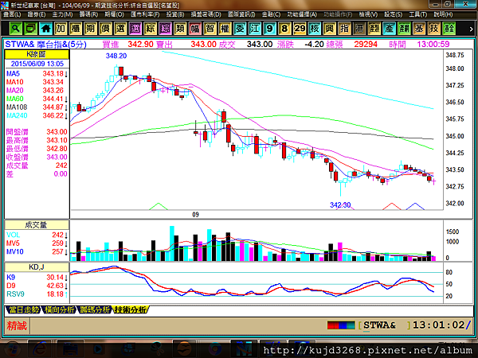This screenshot has width=478, height=358.
Task: Click the cyan 核 toolbar button
Action: point(315,29)
